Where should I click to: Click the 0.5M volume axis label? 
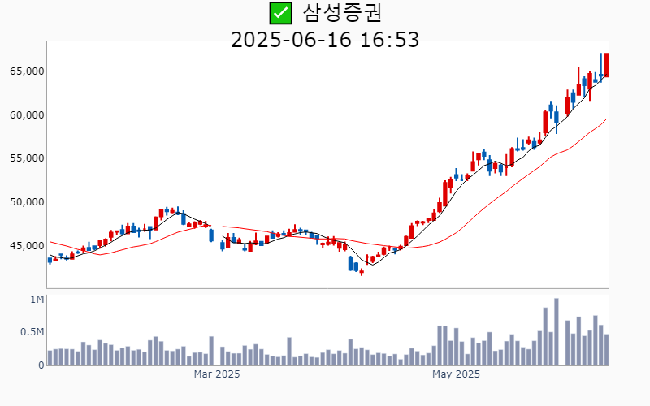[32, 332]
